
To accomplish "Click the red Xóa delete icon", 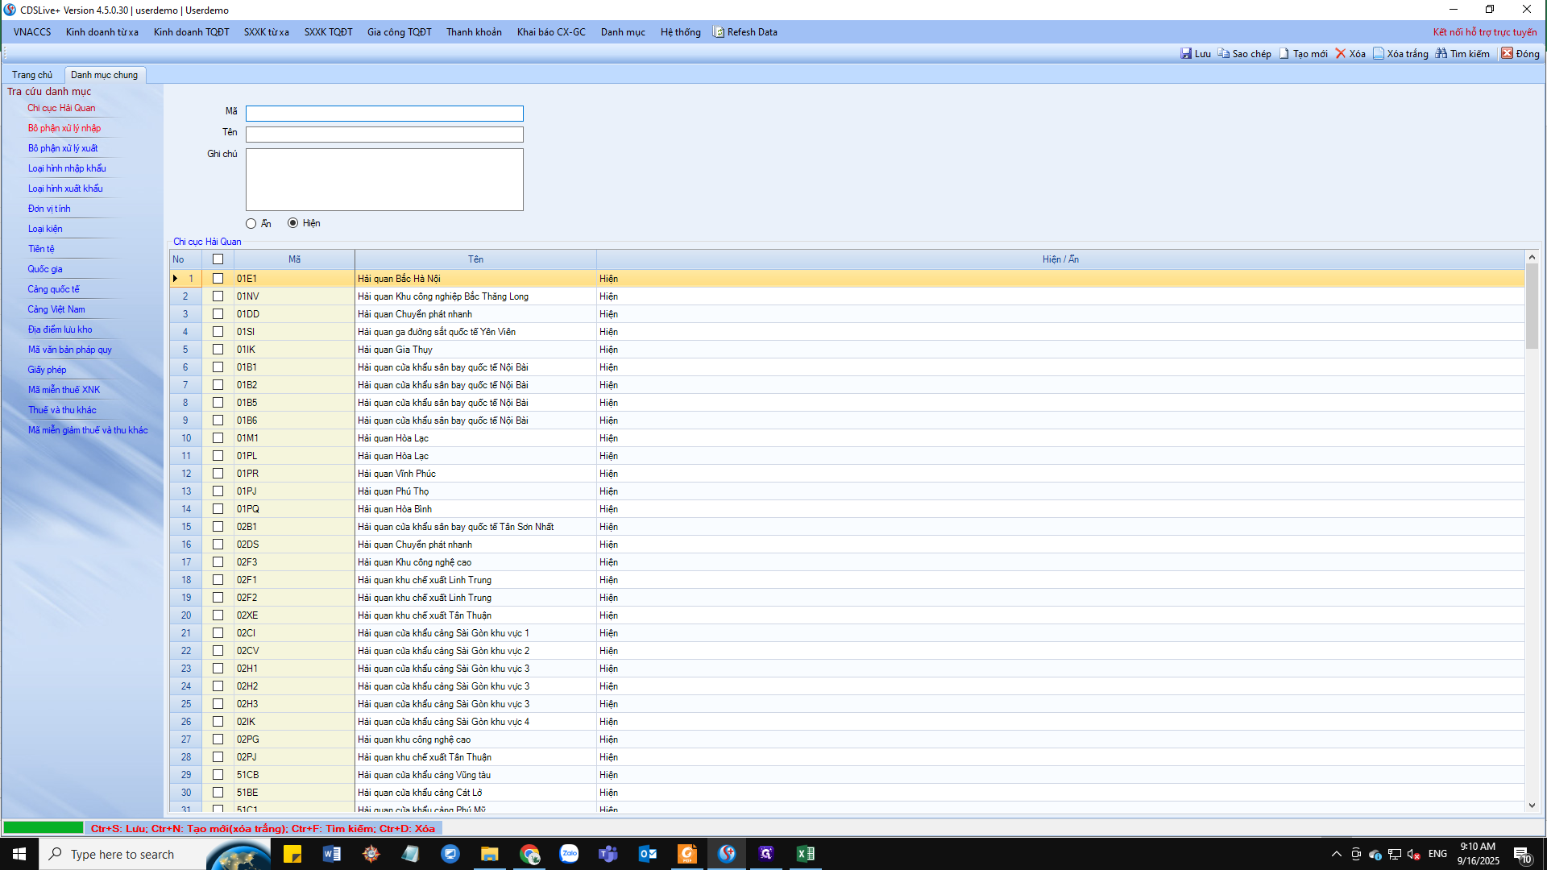I will [x=1341, y=54].
